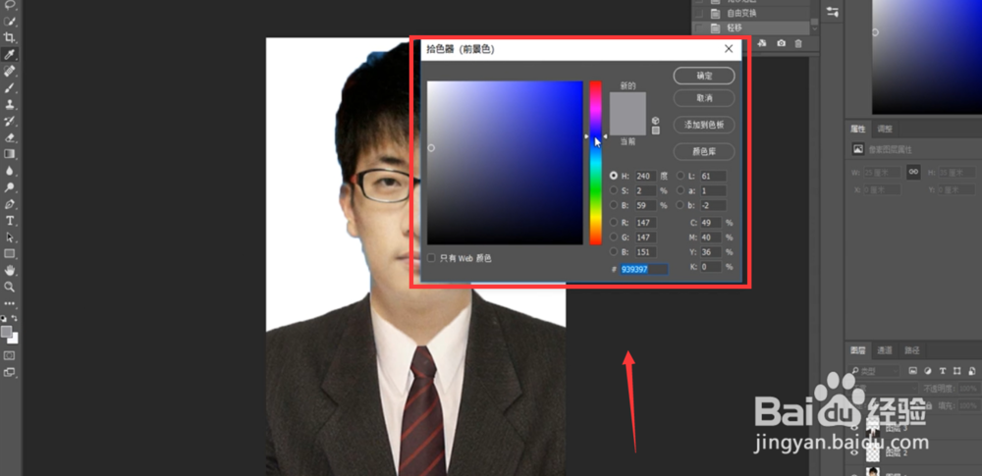
Task: Filter layers by smart objects icon
Action: [x=972, y=371]
